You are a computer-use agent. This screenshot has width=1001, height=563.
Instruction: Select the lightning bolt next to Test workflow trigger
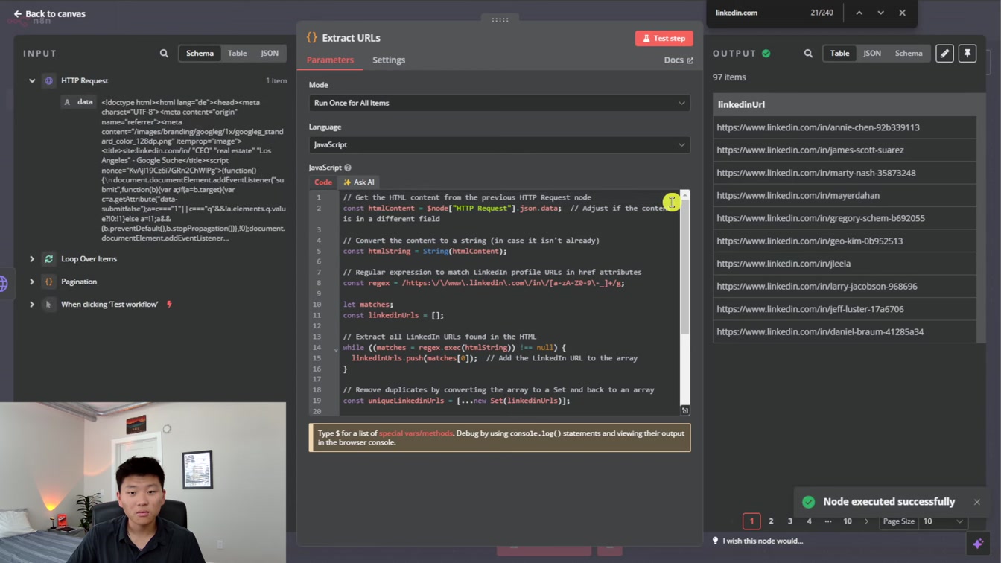(x=169, y=305)
